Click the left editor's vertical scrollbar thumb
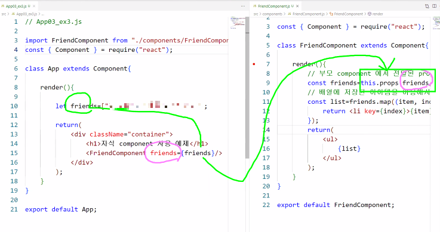The width and height of the screenshot is (440, 232). (x=247, y=88)
